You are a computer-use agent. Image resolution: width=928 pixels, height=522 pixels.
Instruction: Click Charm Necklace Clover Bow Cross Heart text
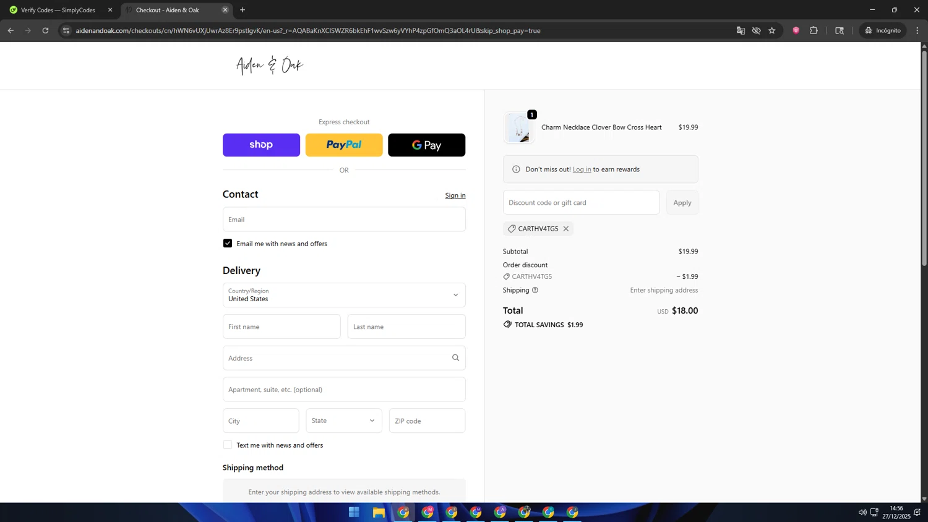601,127
